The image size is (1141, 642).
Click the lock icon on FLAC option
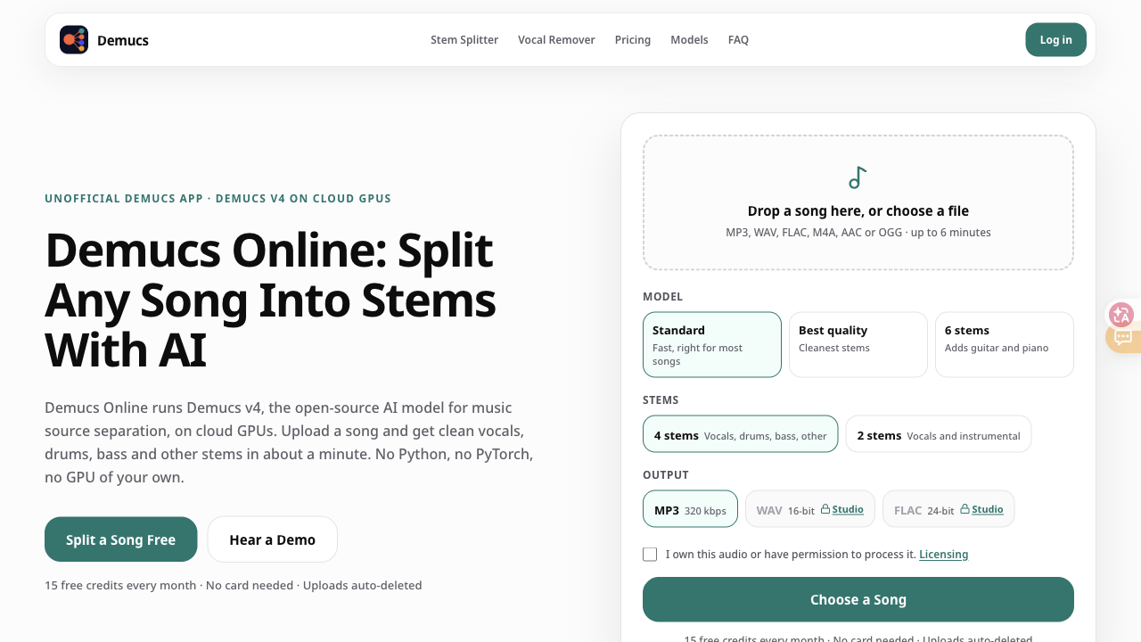pyautogui.click(x=965, y=509)
